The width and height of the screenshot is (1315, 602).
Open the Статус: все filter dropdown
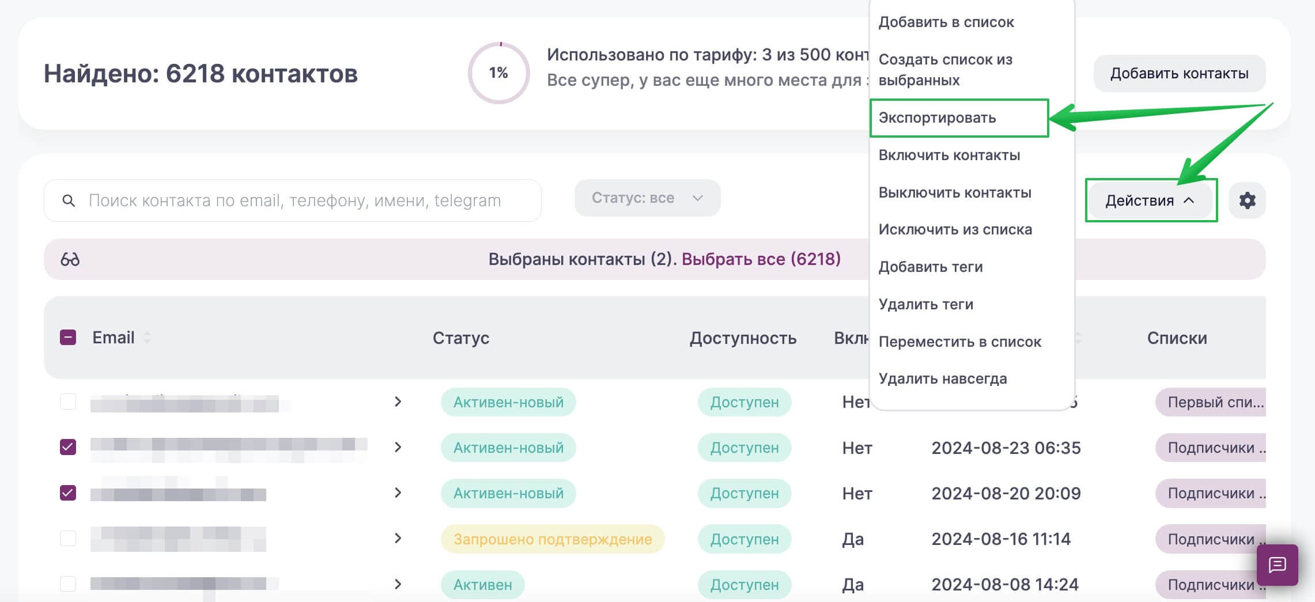point(647,198)
